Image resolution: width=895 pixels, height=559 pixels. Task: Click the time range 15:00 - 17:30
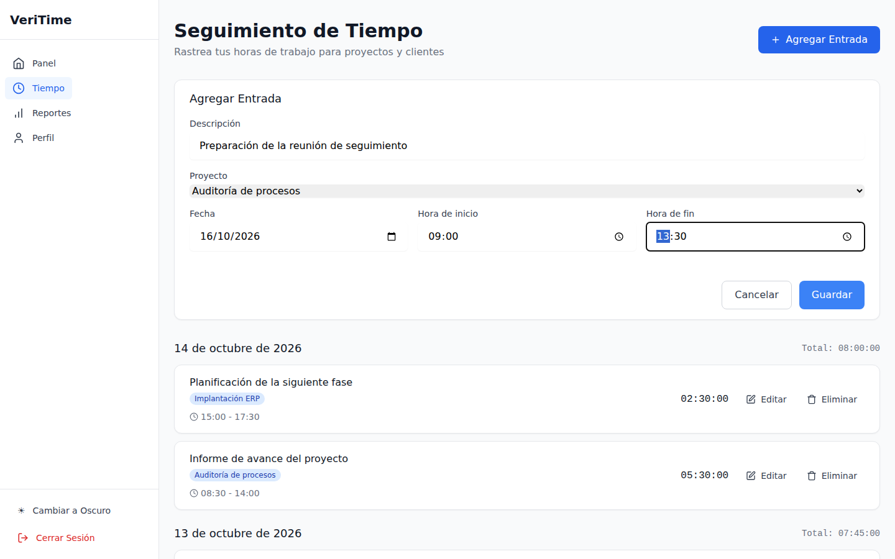click(x=230, y=417)
